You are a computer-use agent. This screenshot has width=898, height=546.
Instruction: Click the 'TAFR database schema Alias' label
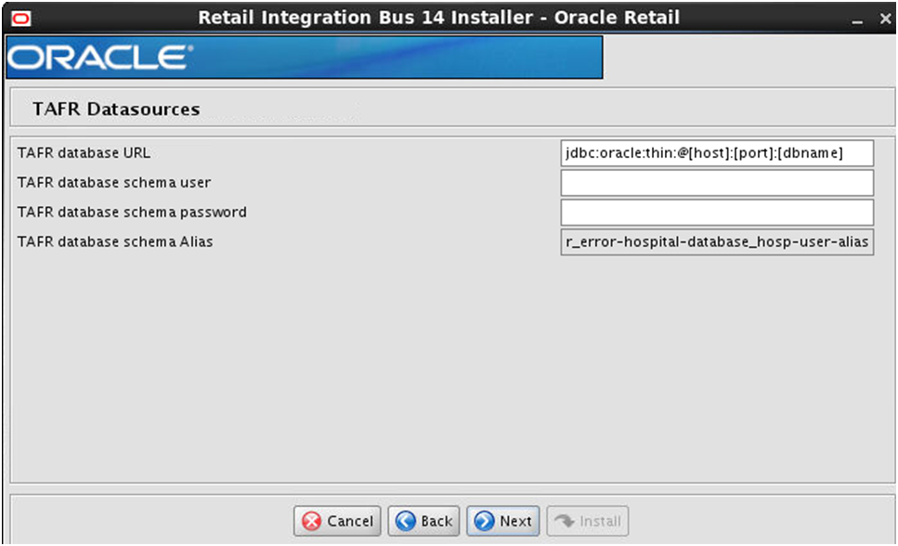coord(115,241)
